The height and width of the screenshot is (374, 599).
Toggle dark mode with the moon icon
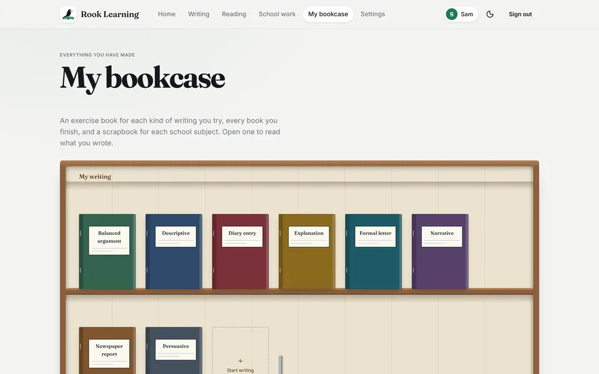click(x=490, y=14)
